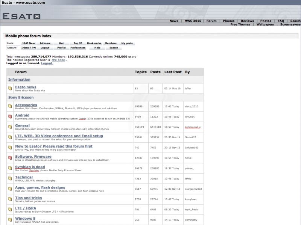Show the 1645 New posts

point(29,43)
